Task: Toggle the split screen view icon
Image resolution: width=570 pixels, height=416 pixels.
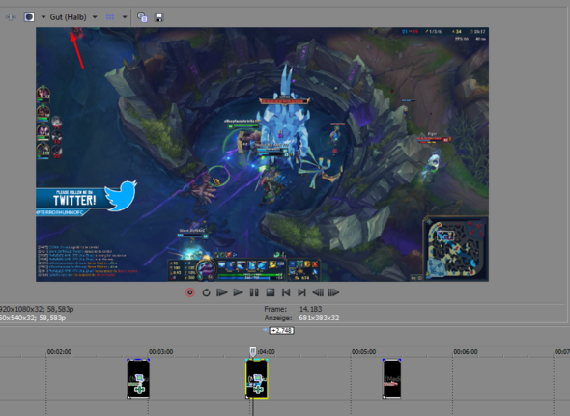Action: point(11,17)
